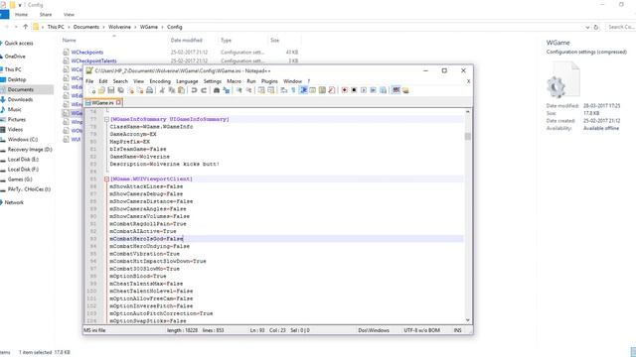Open the Language menu
Screen dimensions: 636x357
(187, 81)
